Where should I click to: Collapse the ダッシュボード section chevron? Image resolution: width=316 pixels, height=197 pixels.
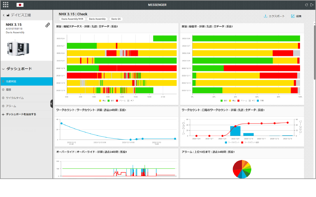[3, 69]
